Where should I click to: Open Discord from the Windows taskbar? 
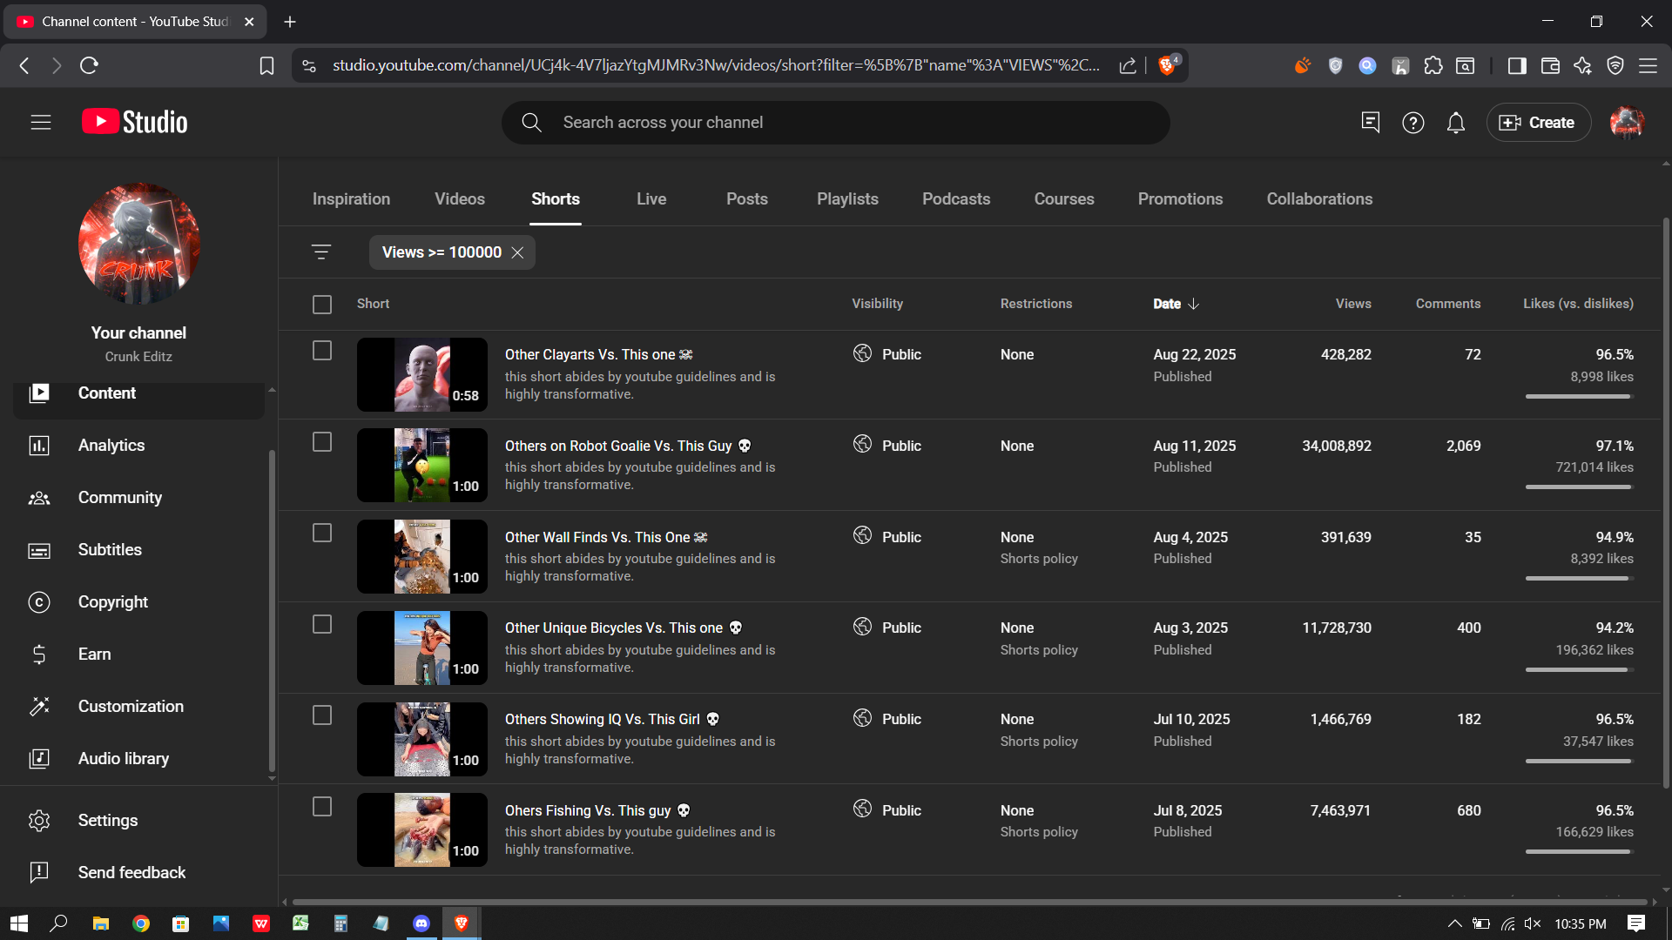(x=421, y=923)
